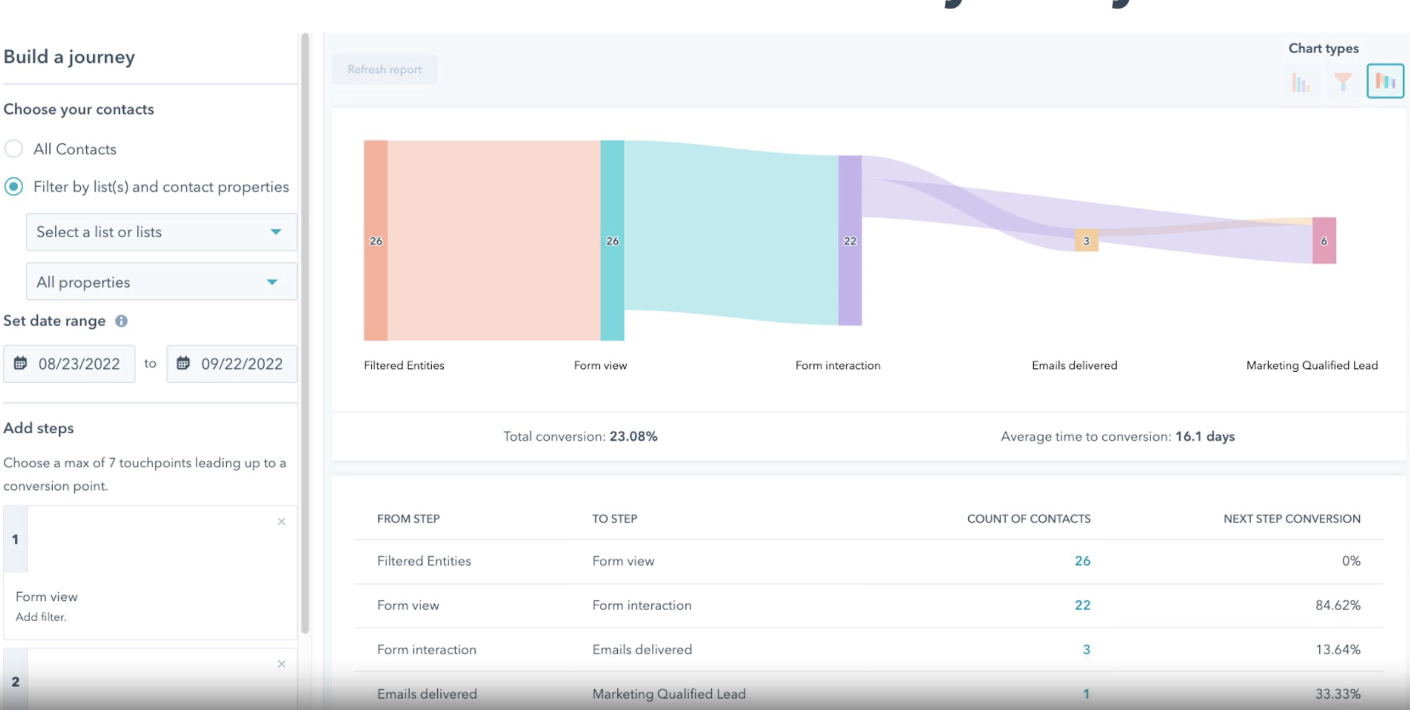Image resolution: width=1410 pixels, height=710 pixels.
Task: Expand the All properties dropdown
Action: tap(162, 282)
